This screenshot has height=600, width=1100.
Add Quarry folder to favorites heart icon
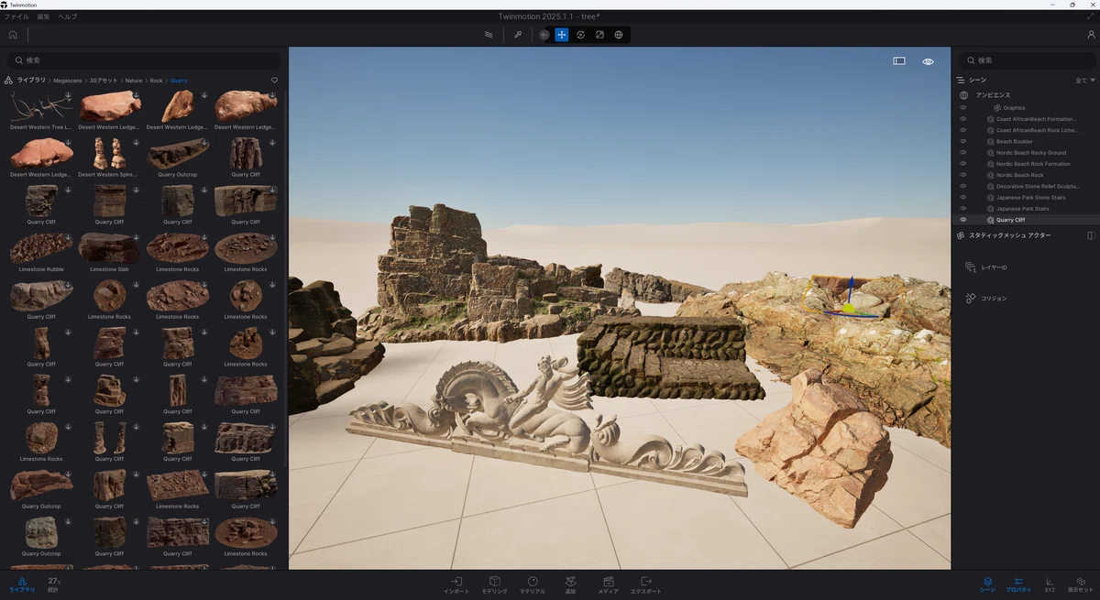[274, 81]
